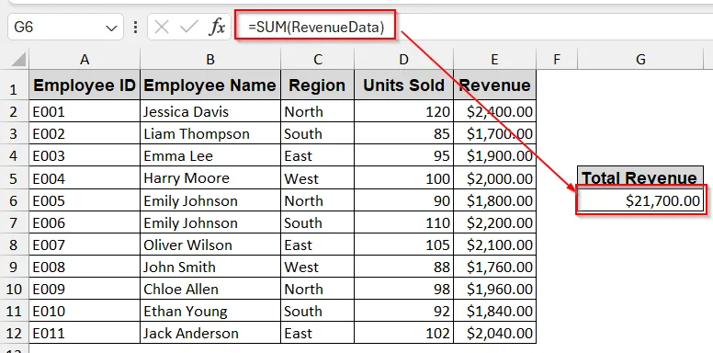
Task: Select revenue cell $2,400.00
Action: (x=494, y=111)
